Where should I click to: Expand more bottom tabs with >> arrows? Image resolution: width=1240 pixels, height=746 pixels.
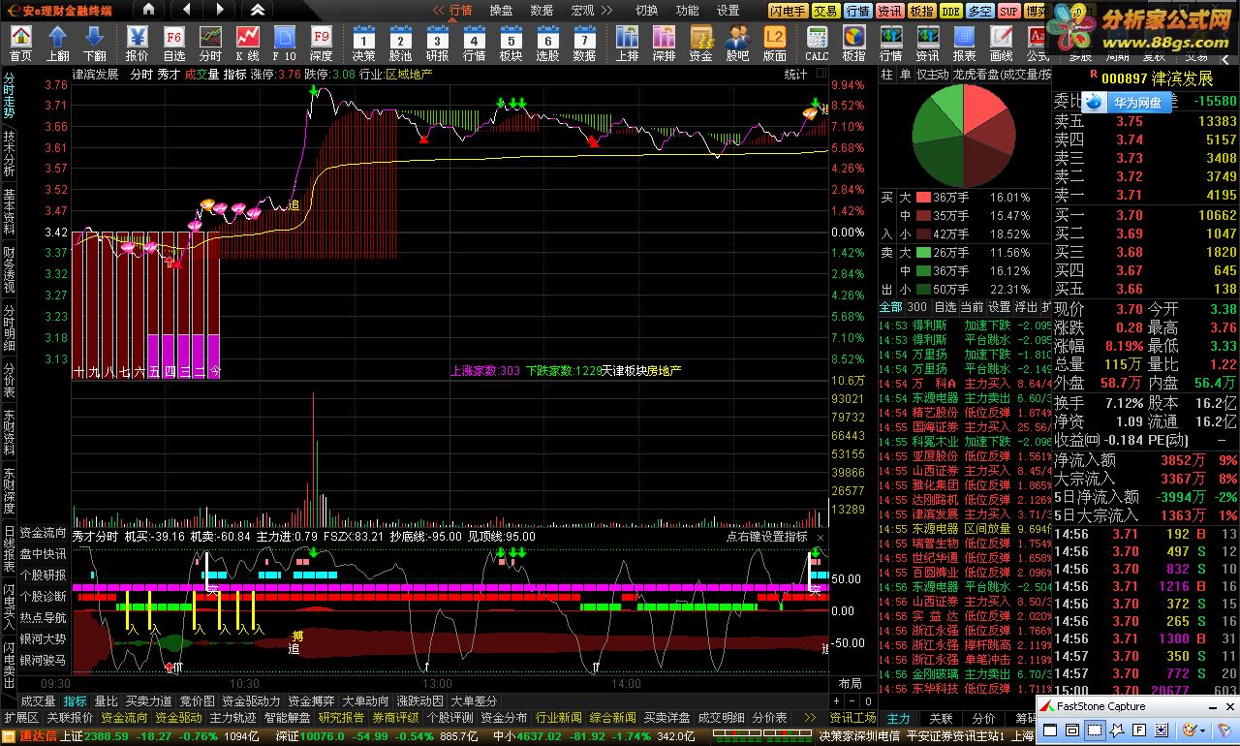[808, 718]
